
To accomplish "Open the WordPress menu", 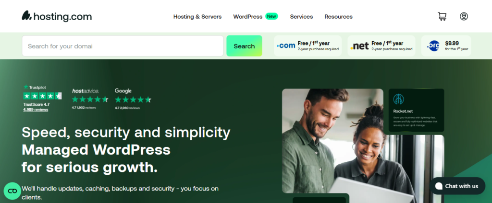I will click(x=247, y=17).
